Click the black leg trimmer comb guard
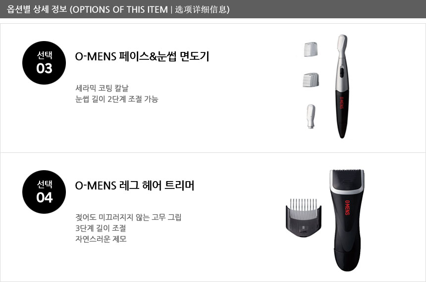 coord(304,217)
